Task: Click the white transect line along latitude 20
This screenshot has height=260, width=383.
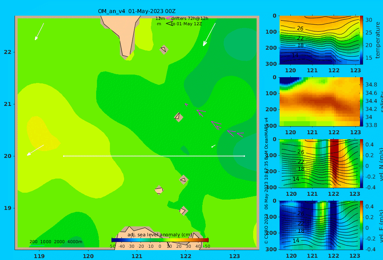Action: (154, 156)
